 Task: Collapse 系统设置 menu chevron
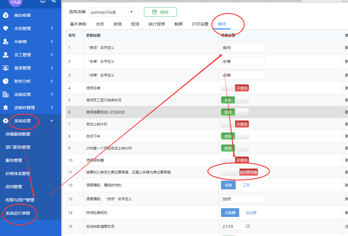click(52, 121)
